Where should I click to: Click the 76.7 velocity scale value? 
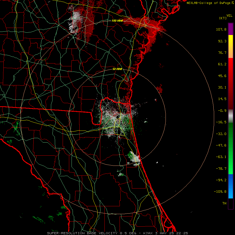[x=222, y=52]
